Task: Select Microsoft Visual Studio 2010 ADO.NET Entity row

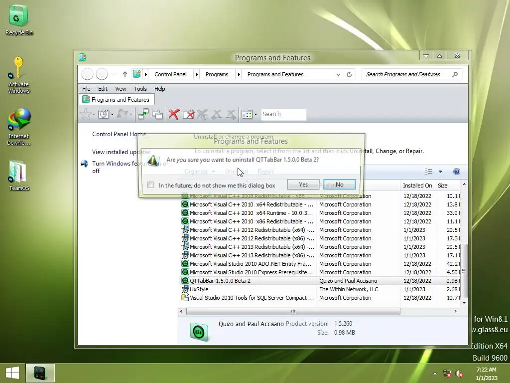Action: click(x=320, y=264)
